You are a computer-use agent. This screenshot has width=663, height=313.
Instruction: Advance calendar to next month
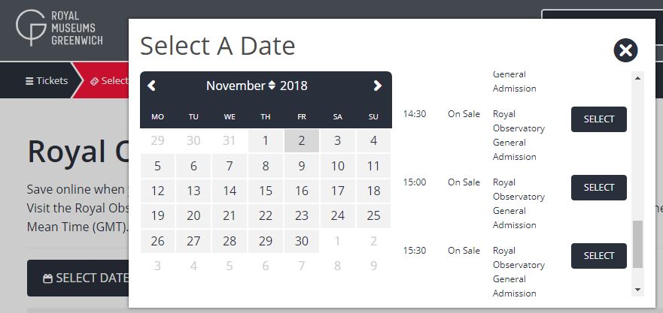click(x=378, y=86)
